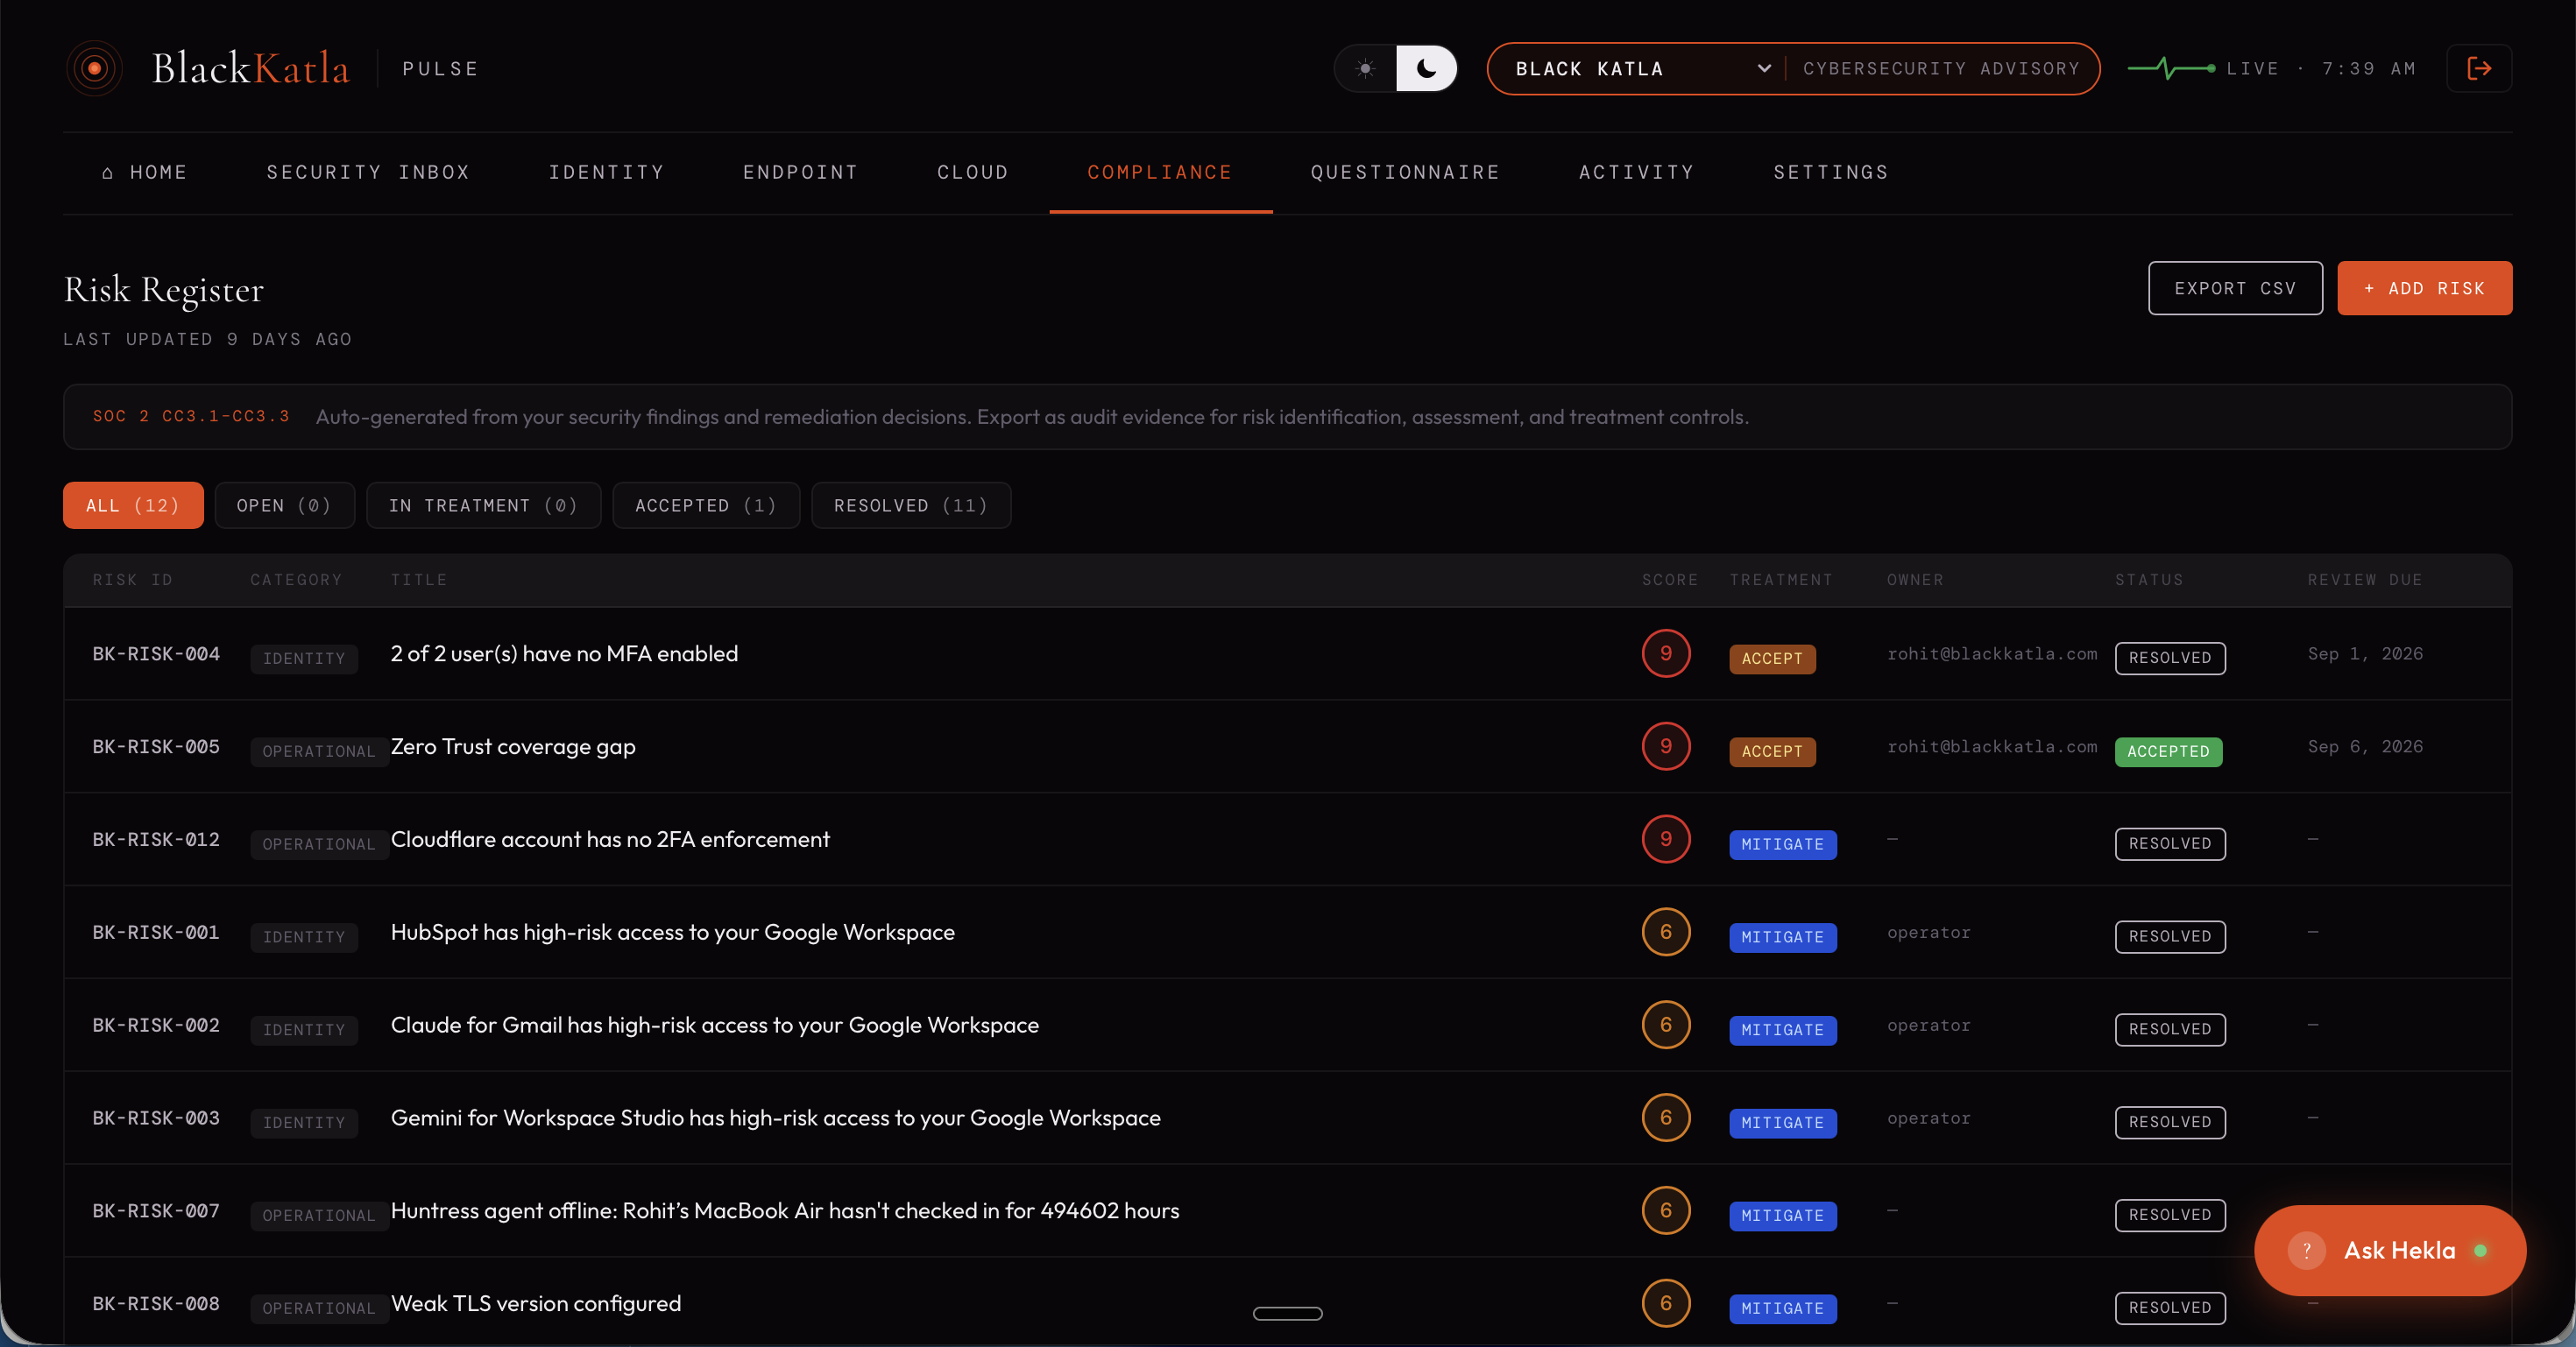Click the logout icon button
2576x1347 pixels.
(x=2479, y=68)
